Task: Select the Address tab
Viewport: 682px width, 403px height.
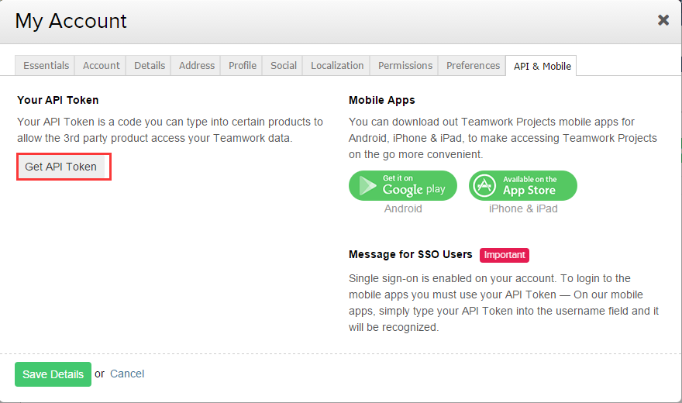Action: click(196, 66)
